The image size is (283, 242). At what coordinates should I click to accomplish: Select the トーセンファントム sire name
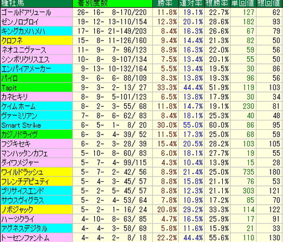coord(25,238)
